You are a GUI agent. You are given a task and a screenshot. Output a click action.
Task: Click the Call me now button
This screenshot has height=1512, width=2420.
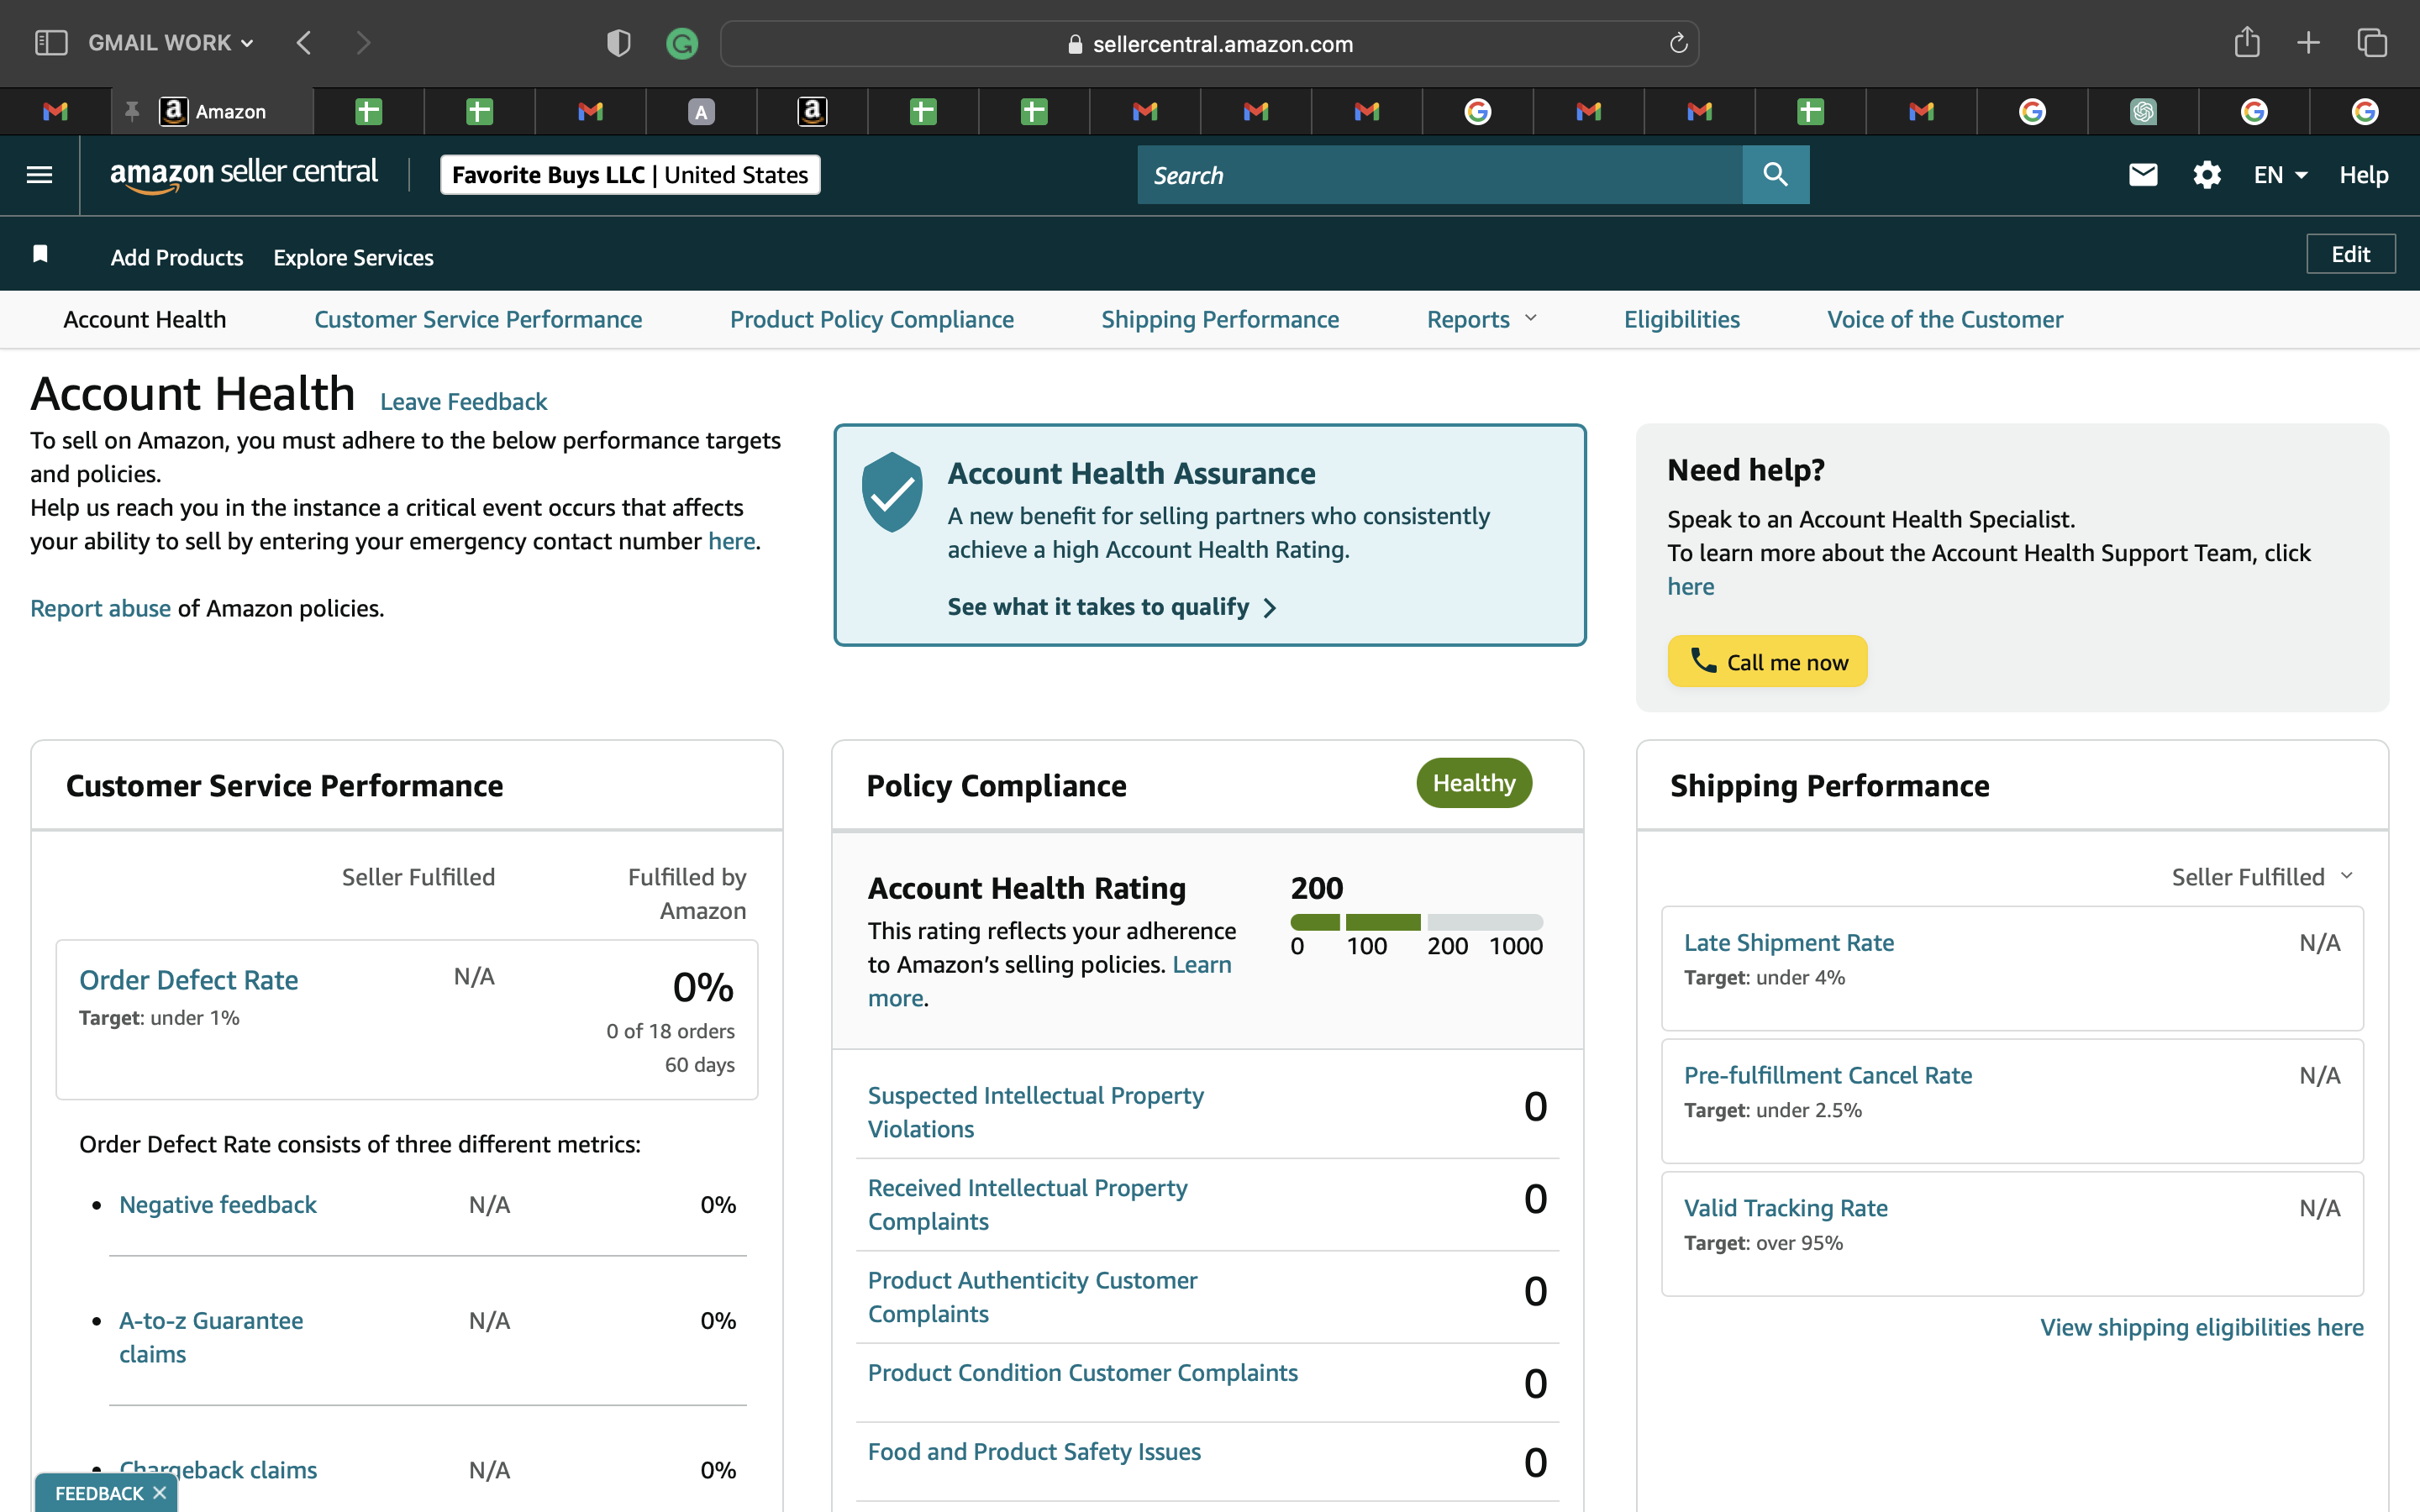point(1767,661)
